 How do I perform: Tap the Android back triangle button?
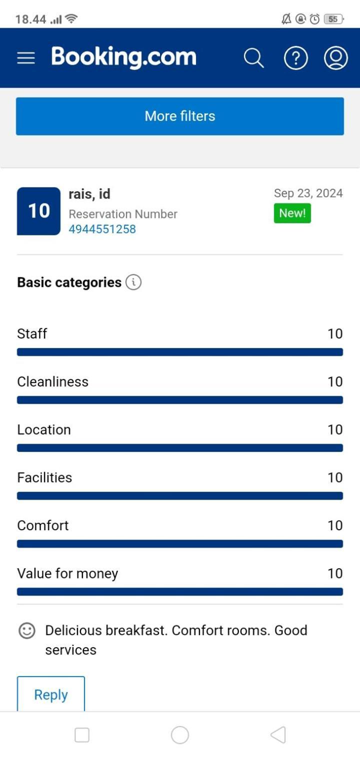pyautogui.click(x=277, y=735)
